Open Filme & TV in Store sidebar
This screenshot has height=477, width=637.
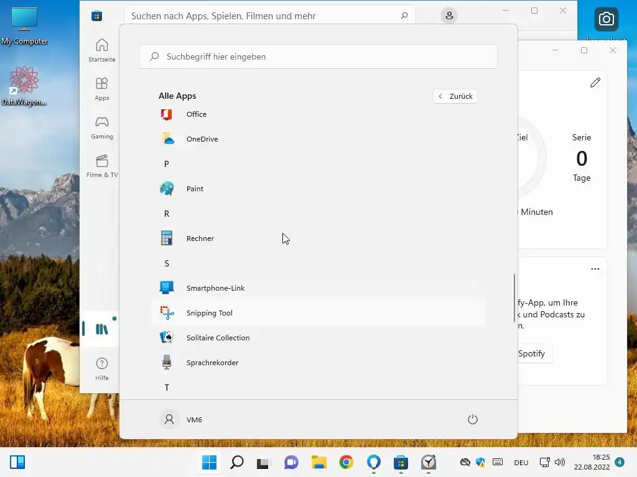102,166
